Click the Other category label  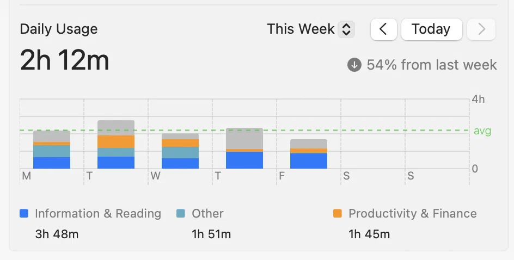coord(207,214)
